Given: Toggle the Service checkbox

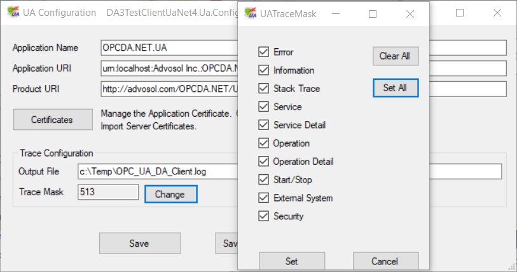Looking at the screenshot, I should (x=263, y=107).
